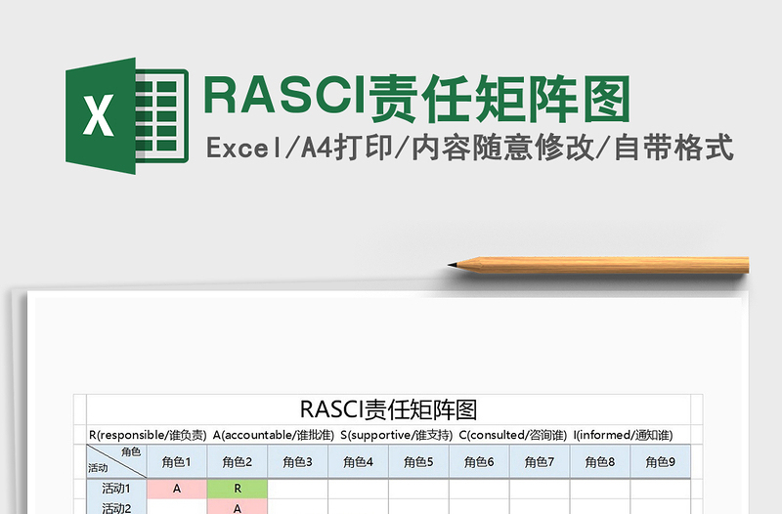Viewport: 782px width, 514px height.
Task: Select column header '角色1'
Action: point(177,461)
